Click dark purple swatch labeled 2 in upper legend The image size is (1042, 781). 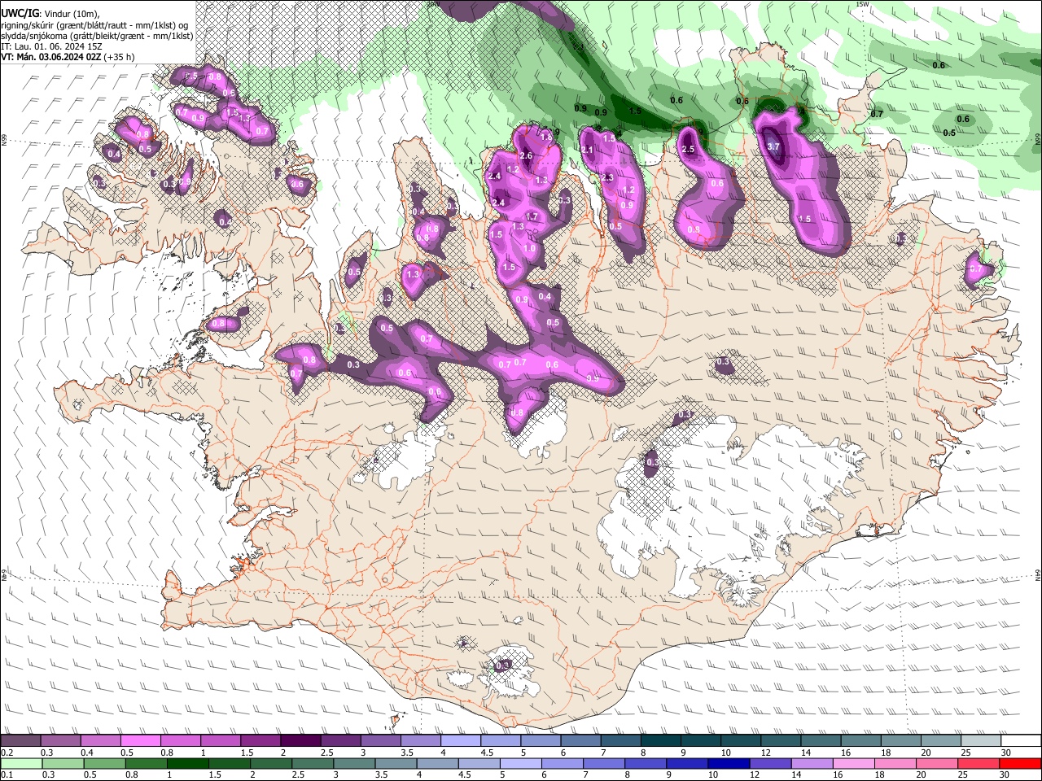(x=301, y=741)
